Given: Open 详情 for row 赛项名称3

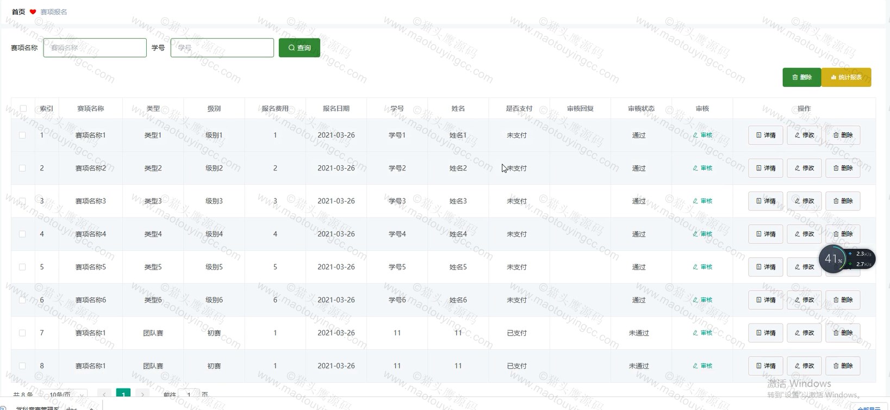Looking at the screenshot, I should click(x=765, y=201).
